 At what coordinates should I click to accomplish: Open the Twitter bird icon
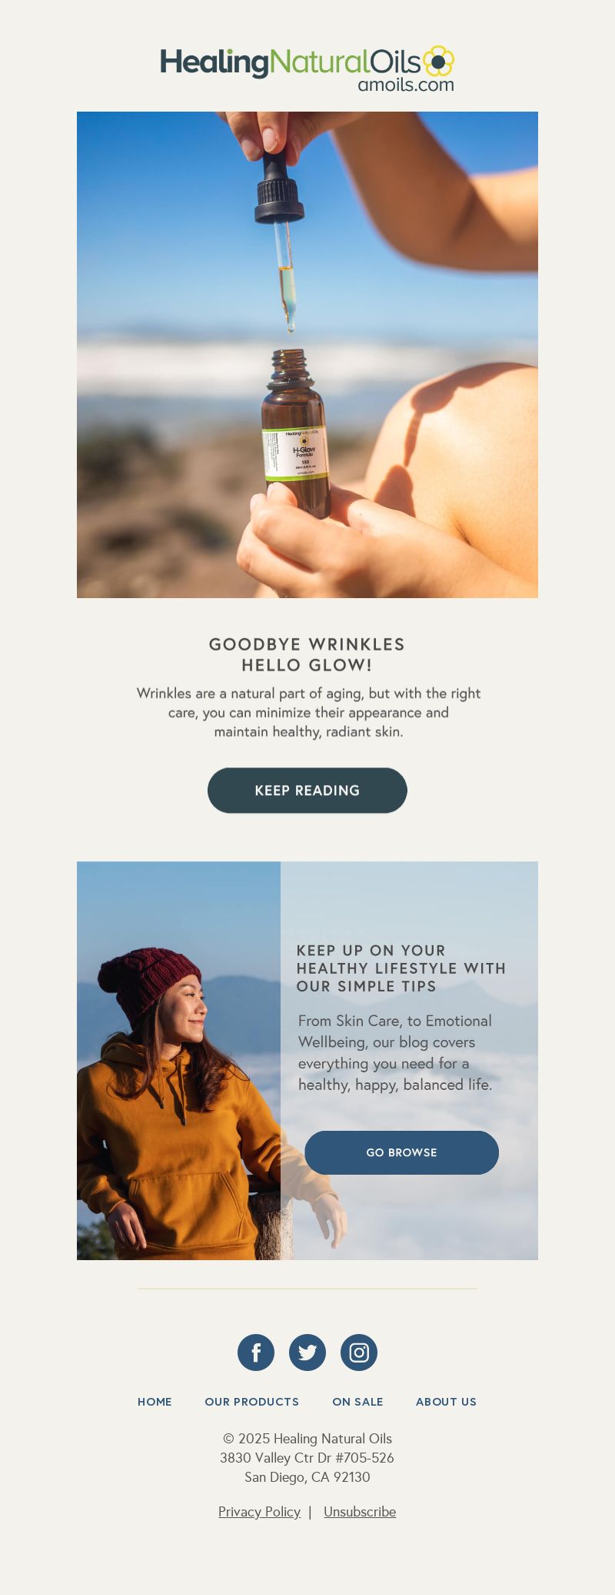click(307, 1353)
